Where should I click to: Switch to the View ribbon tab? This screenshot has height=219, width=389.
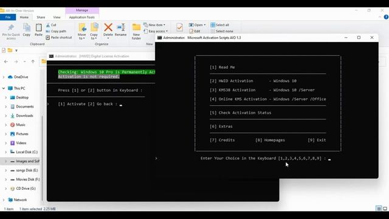pos(57,17)
